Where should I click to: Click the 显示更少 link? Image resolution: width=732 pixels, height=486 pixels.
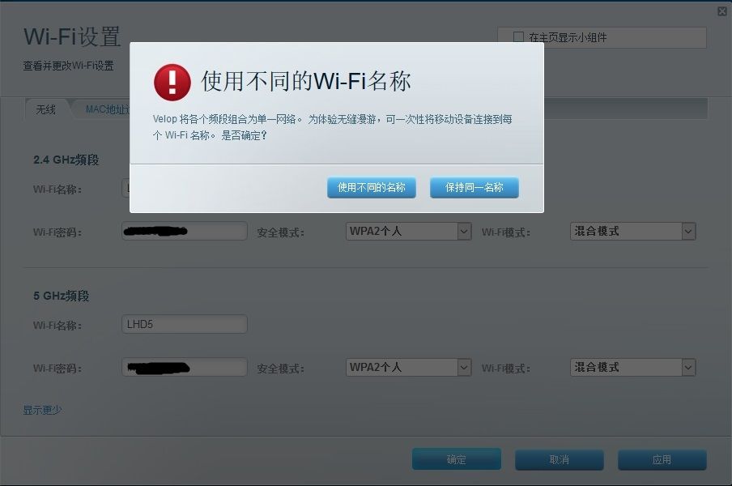click(42, 410)
